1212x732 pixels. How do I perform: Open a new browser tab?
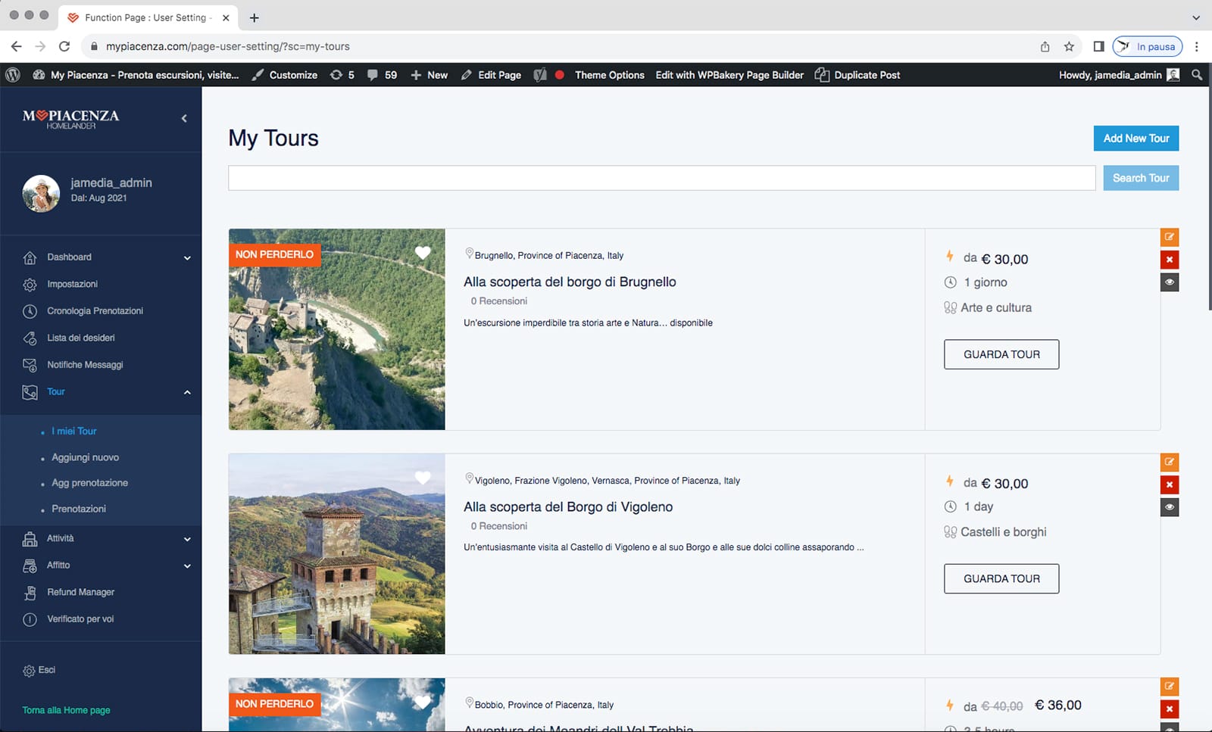[255, 17]
